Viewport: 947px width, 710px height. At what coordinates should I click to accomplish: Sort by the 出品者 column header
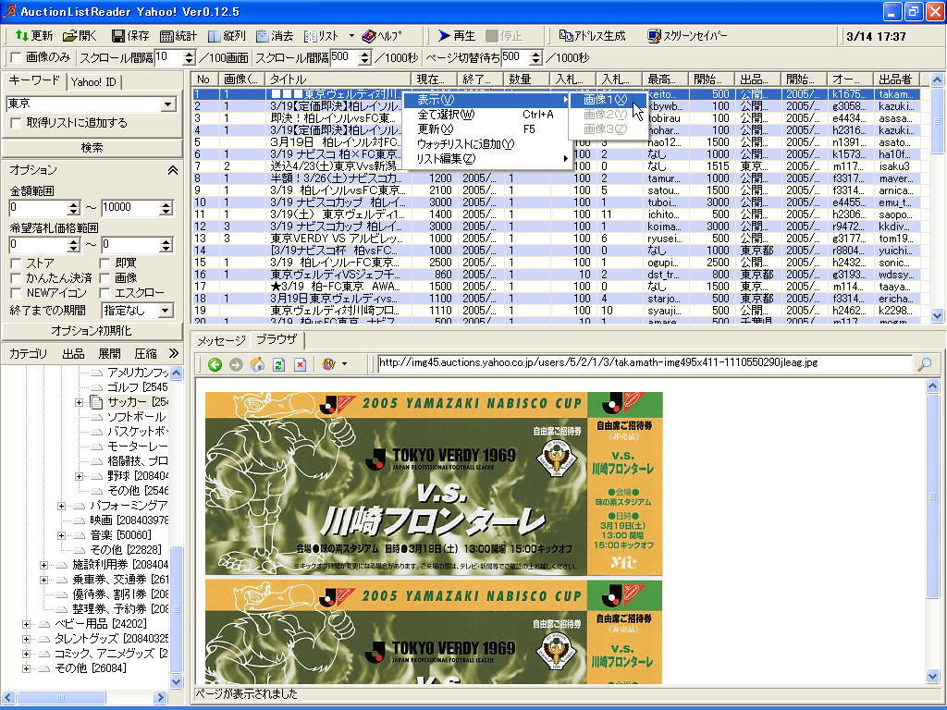896,80
